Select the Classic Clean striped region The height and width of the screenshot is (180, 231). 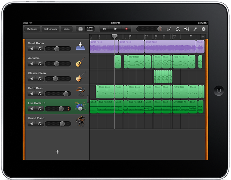[163, 77]
